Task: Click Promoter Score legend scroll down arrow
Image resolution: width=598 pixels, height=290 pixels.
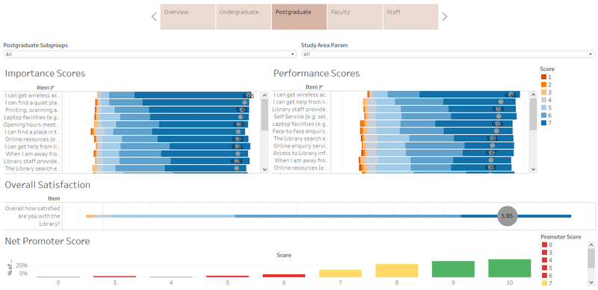Action: click(591, 282)
